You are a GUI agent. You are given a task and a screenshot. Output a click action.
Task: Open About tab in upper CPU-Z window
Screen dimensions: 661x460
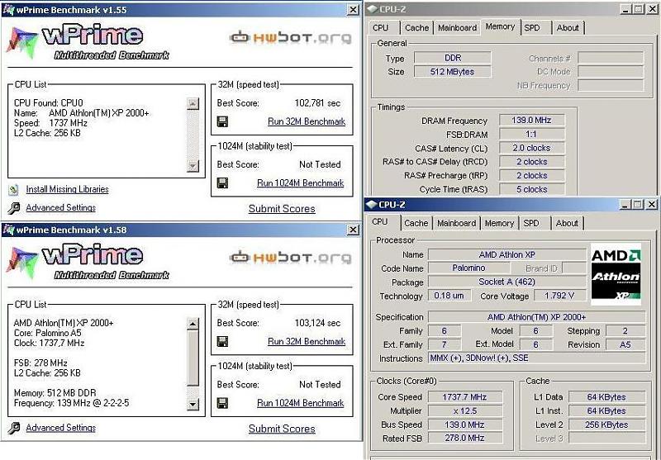(x=568, y=28)
